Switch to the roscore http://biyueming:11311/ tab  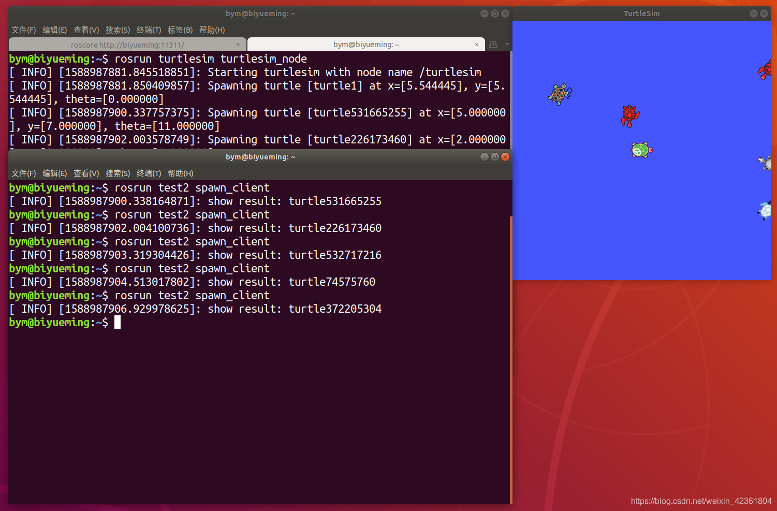point(127,45)
